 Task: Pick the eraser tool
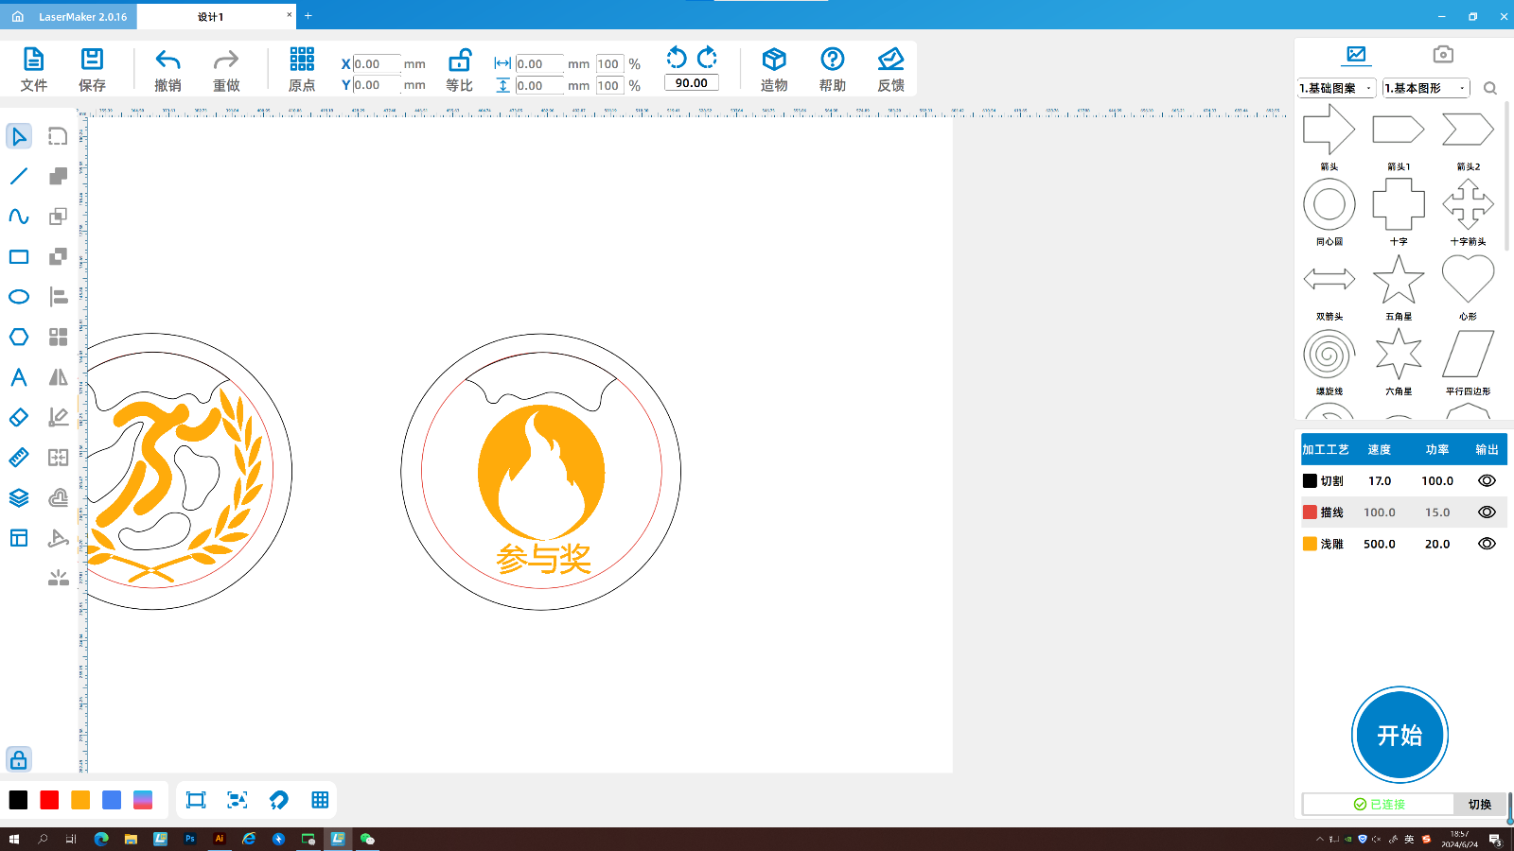[x=19, y=417]
